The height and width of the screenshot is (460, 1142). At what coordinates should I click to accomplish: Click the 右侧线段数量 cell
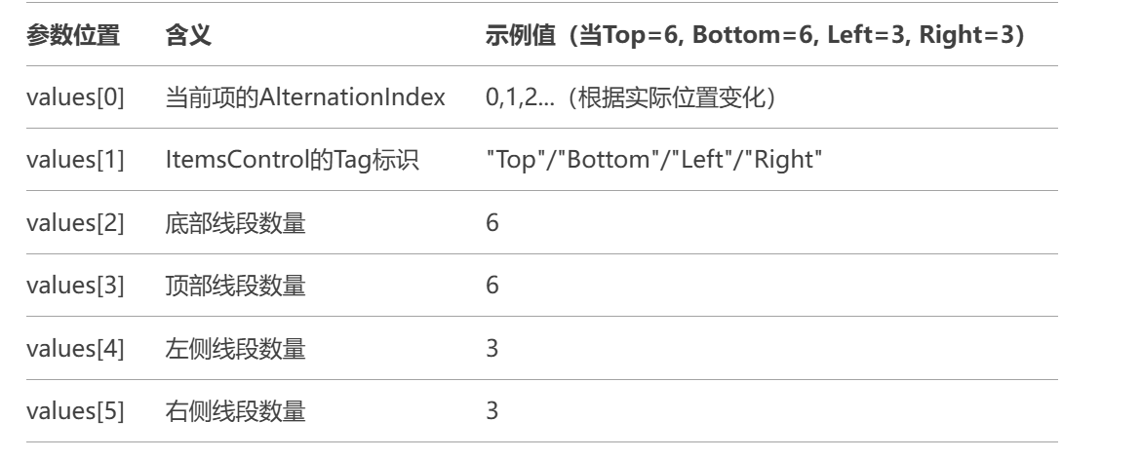click(235, 411)
